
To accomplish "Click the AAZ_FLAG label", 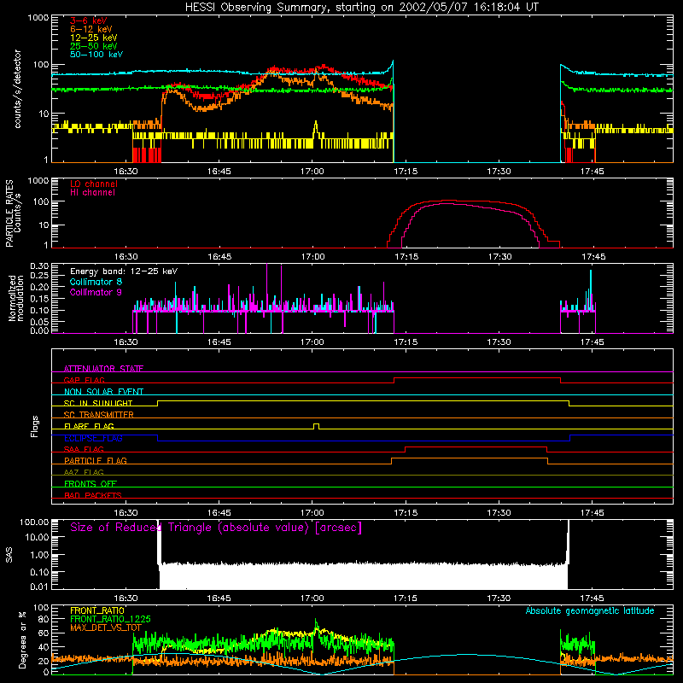I will pos(84,472).
